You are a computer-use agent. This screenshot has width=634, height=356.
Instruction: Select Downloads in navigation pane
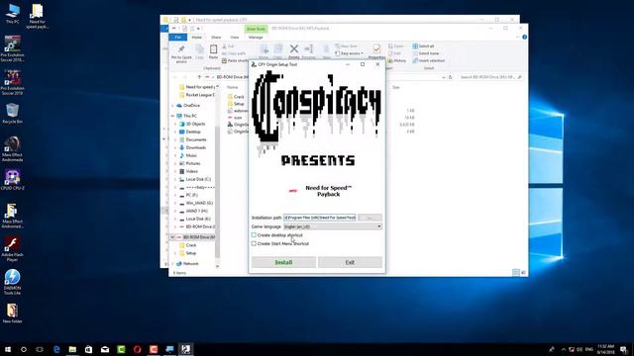pos(192,147)
